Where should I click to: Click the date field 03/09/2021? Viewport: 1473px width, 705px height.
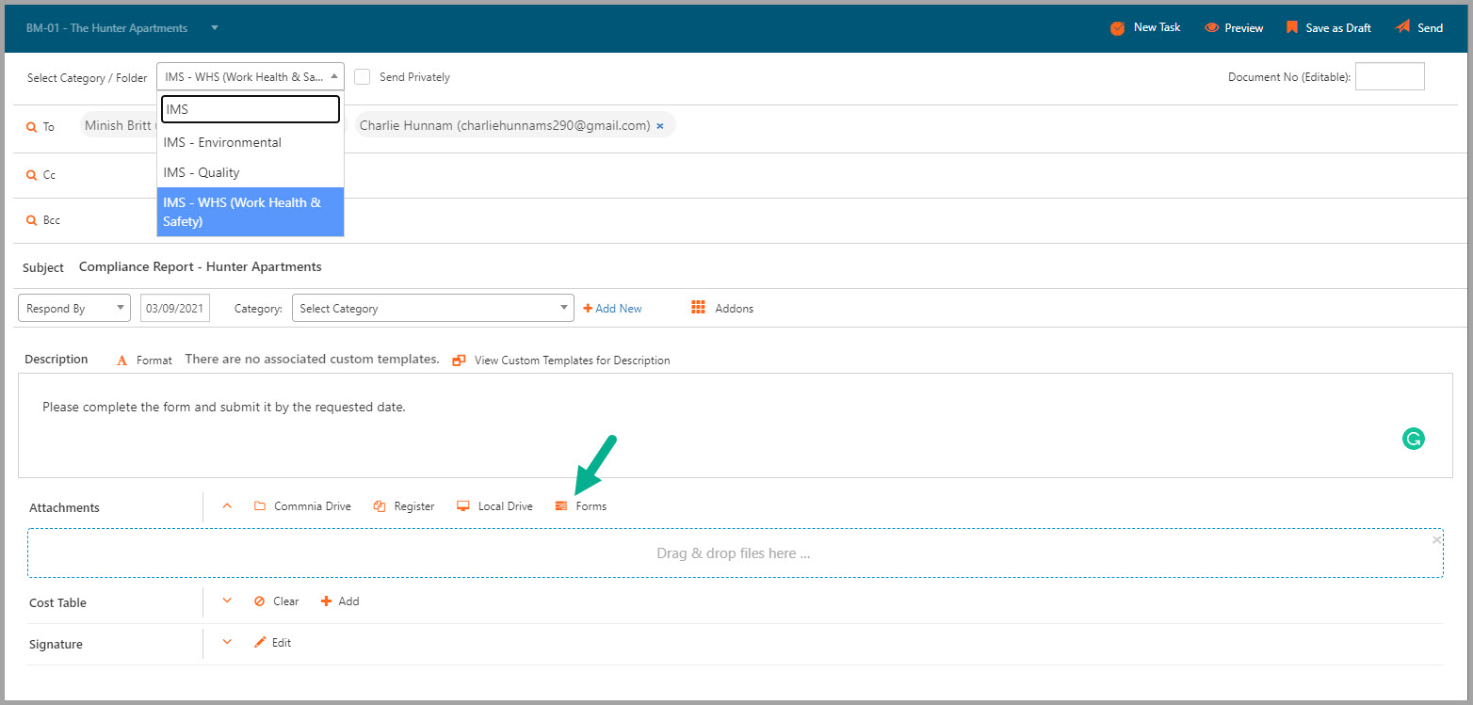[175, 308]
